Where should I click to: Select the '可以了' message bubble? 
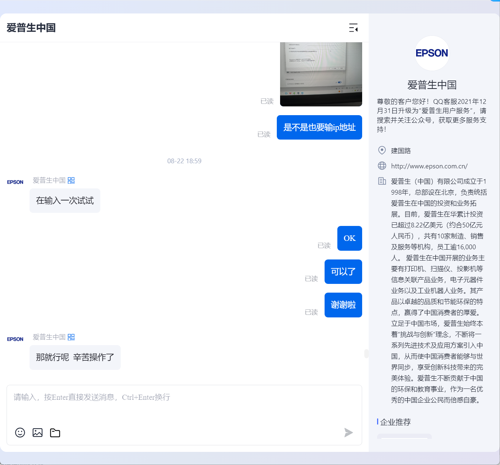pos(343,271)
